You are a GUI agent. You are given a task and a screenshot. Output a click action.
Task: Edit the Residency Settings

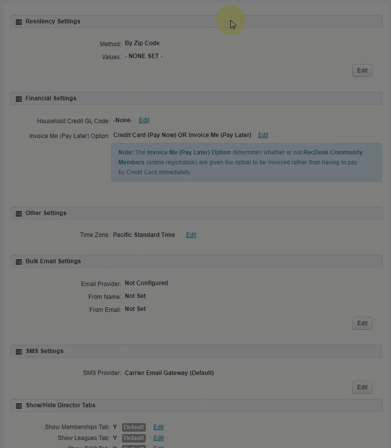pyautogui.click(x=362, y=71)
